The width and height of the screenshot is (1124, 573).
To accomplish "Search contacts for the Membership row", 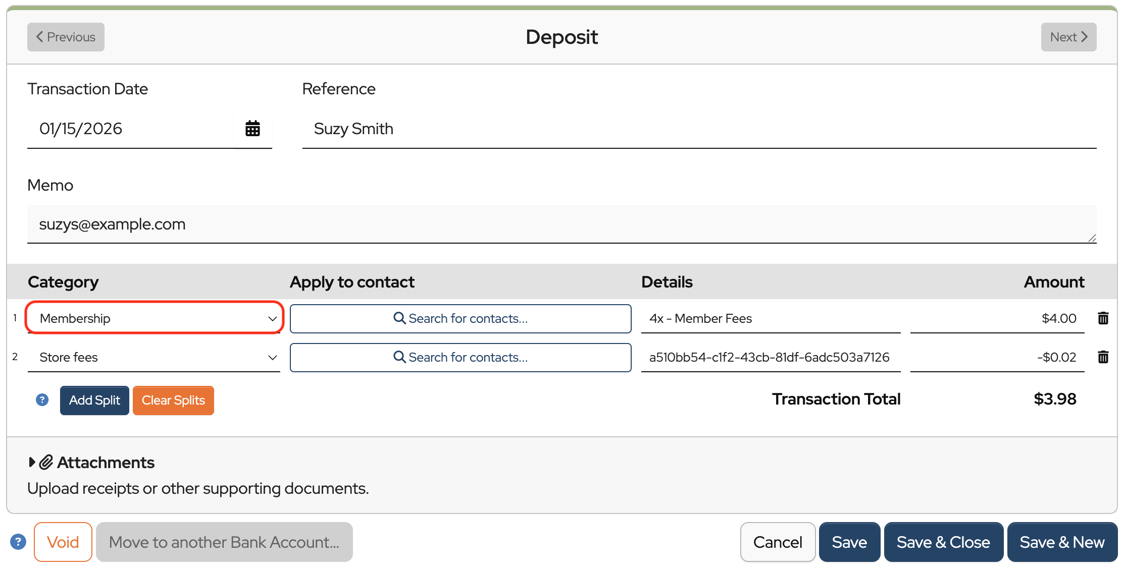I will [461, 318].
